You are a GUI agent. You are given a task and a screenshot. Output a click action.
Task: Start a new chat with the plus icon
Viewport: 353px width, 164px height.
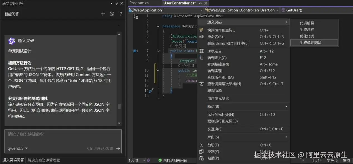[x=103, y=14]
